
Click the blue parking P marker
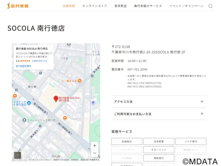pyautogui.click(x=93, y=103)
